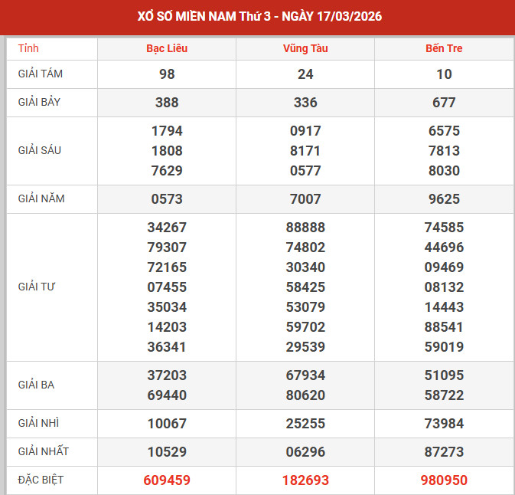The width and height of the screenshot is (515, 495).
Task: Click the GIẢI BA row label
Action: [x=37, y=385]
